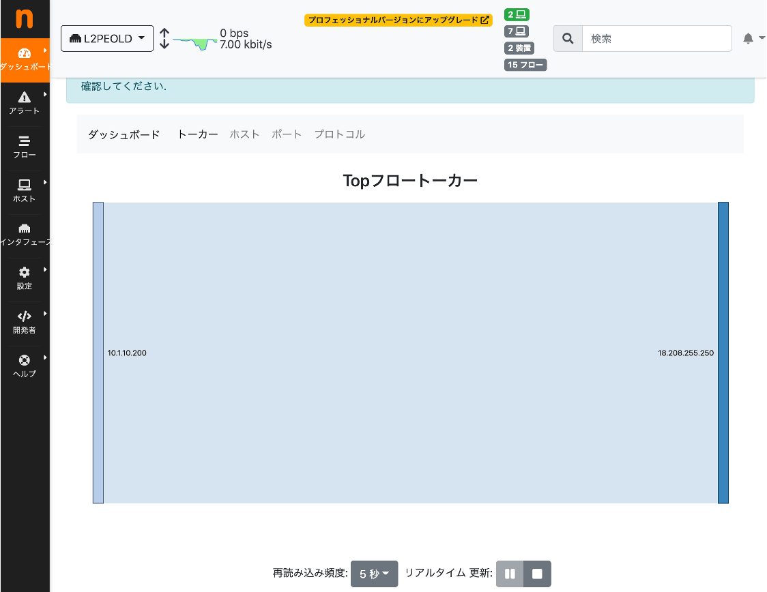The image size is (767, 592).
Task: Click the dark blue right Sankey node
Action: coord(723,353)
